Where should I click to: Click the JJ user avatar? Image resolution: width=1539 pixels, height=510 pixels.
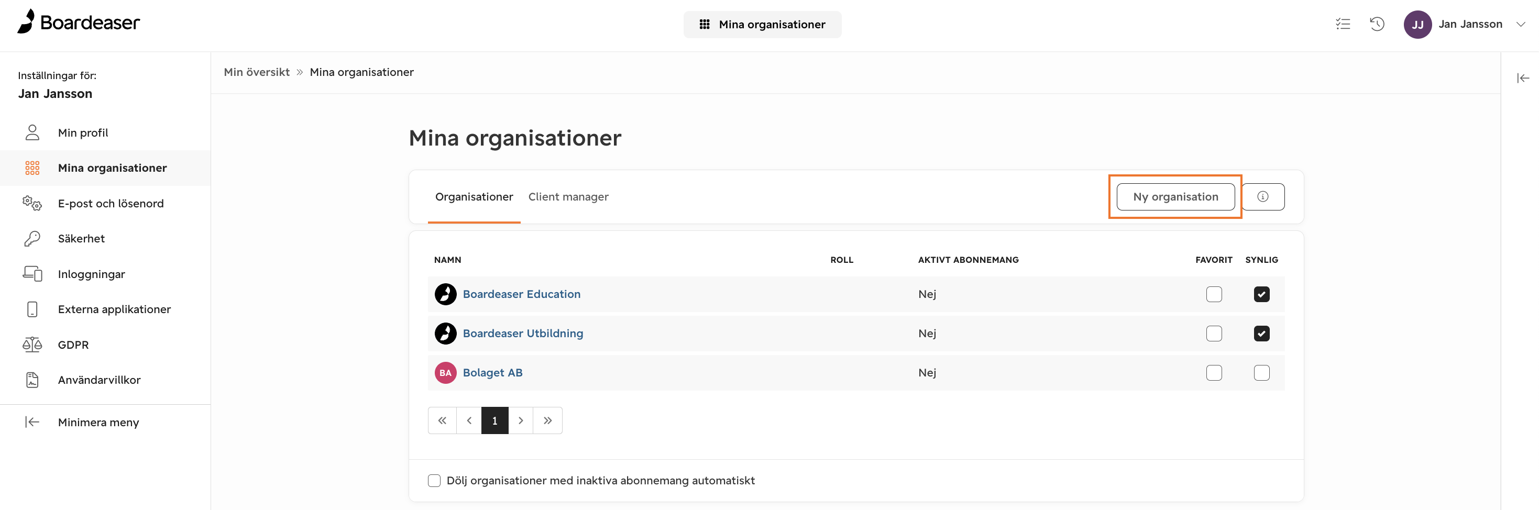tap(1417, 25)
